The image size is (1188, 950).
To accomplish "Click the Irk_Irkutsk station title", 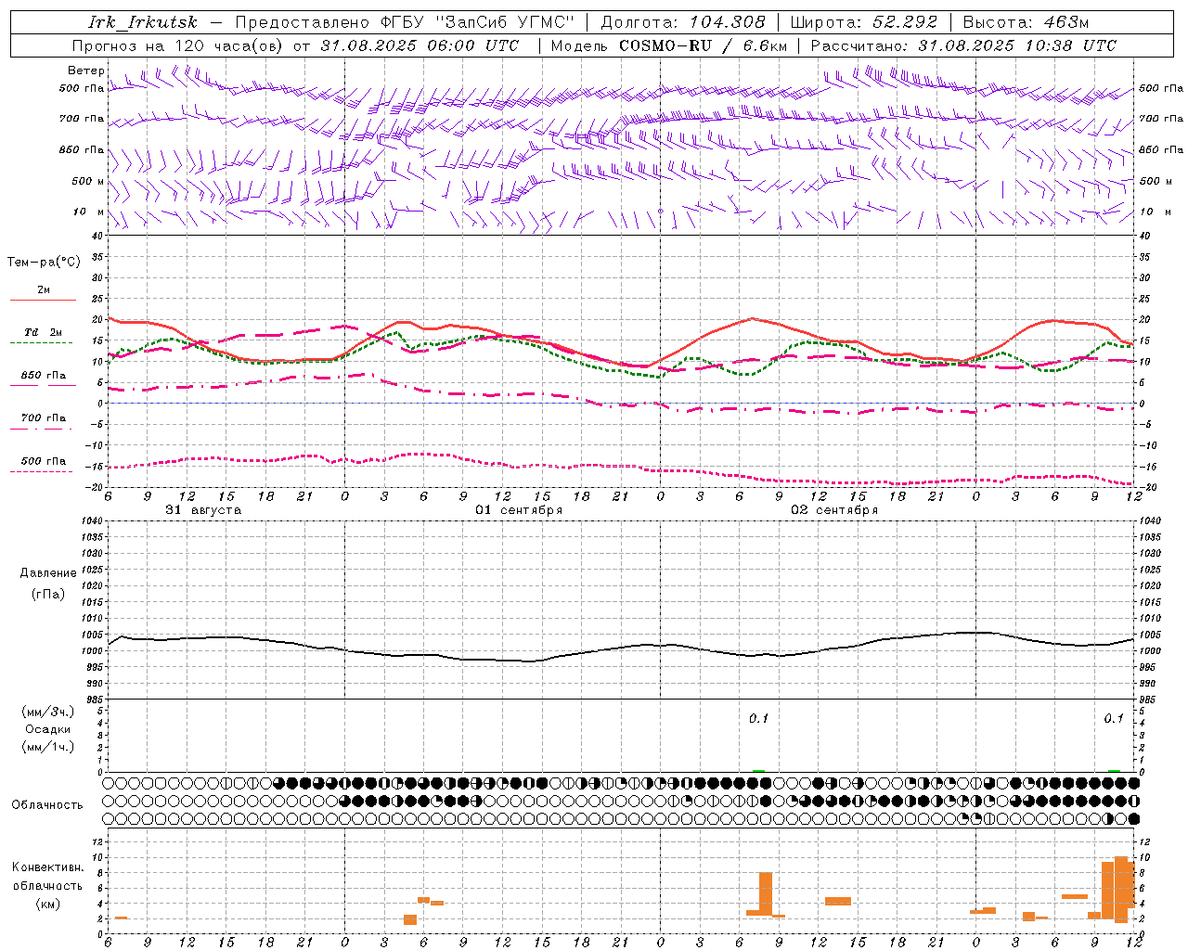I will 143,22.
